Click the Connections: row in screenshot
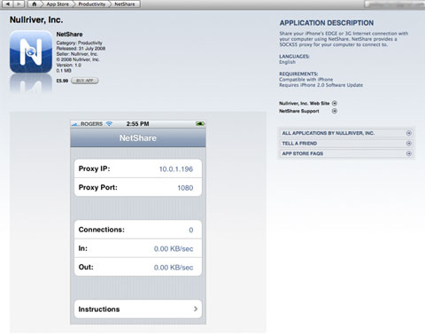This screenshot has width=425, height=336. tap(138, 230)
